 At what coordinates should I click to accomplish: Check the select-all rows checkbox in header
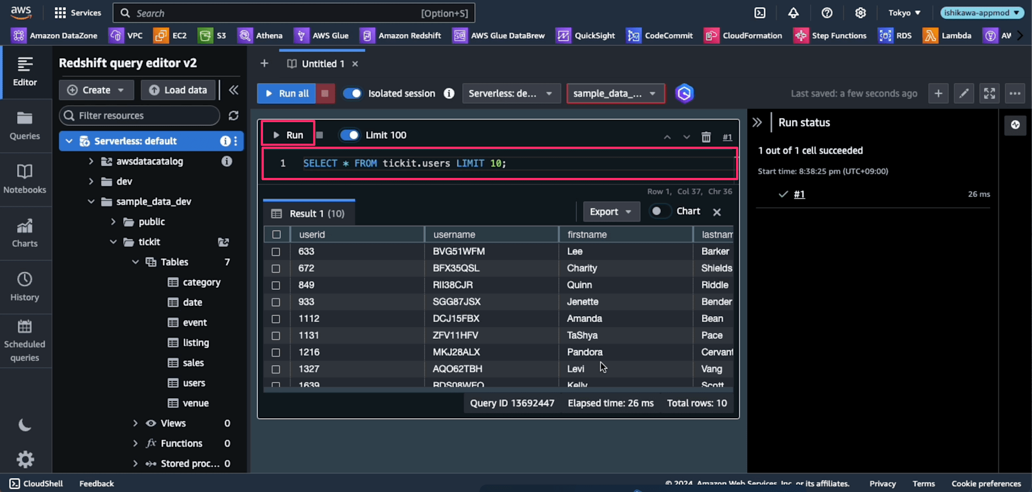click(277, 235)
